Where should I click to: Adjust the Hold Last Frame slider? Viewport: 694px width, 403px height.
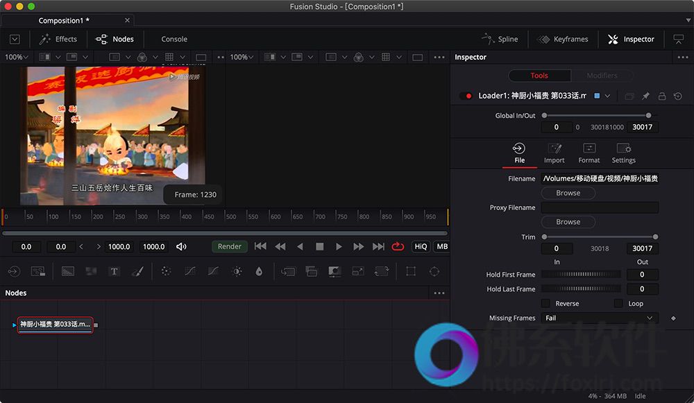pos(581,289)
